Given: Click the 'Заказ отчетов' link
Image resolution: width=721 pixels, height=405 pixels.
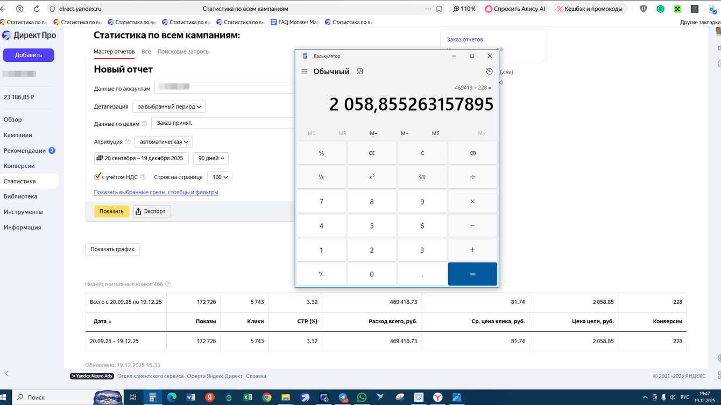Looking at the screenshot, I should [465, 39].
